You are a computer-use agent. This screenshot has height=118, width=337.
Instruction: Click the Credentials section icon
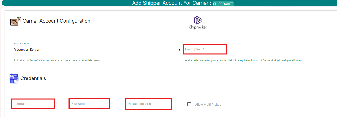pos(14,78)
